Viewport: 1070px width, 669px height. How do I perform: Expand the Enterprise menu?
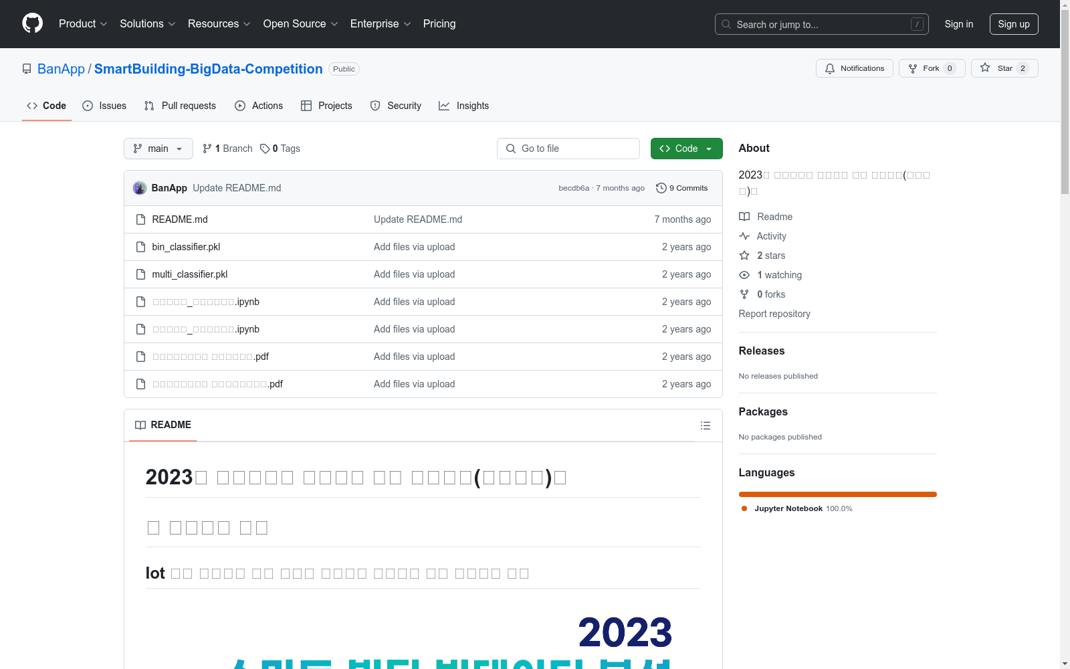point(381,24)
